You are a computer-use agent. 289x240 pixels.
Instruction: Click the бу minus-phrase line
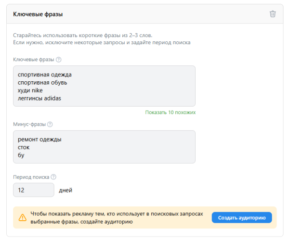[21, 155]
